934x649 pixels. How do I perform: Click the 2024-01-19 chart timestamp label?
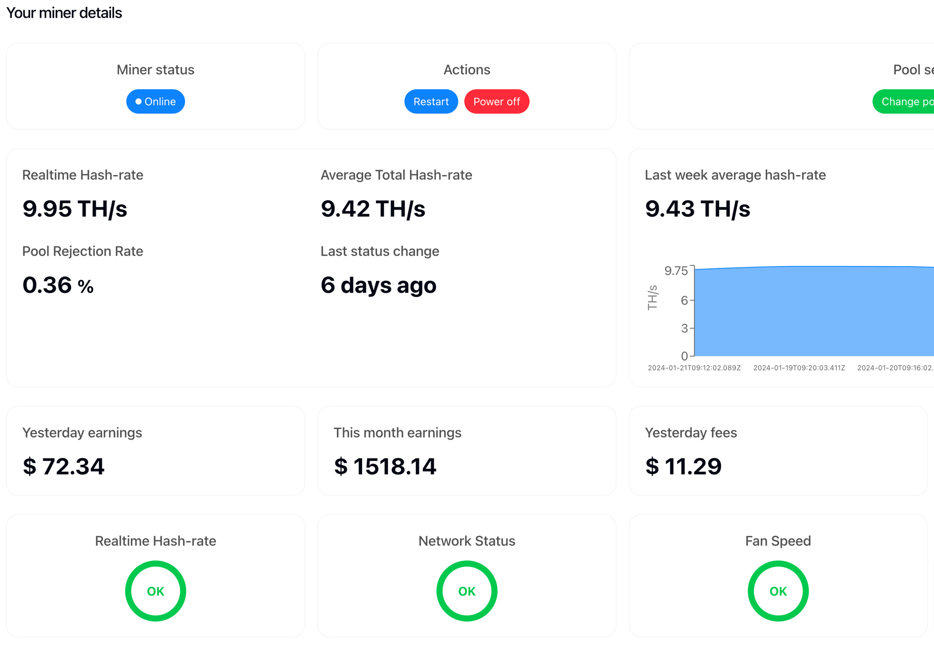[x=799, y=368]
